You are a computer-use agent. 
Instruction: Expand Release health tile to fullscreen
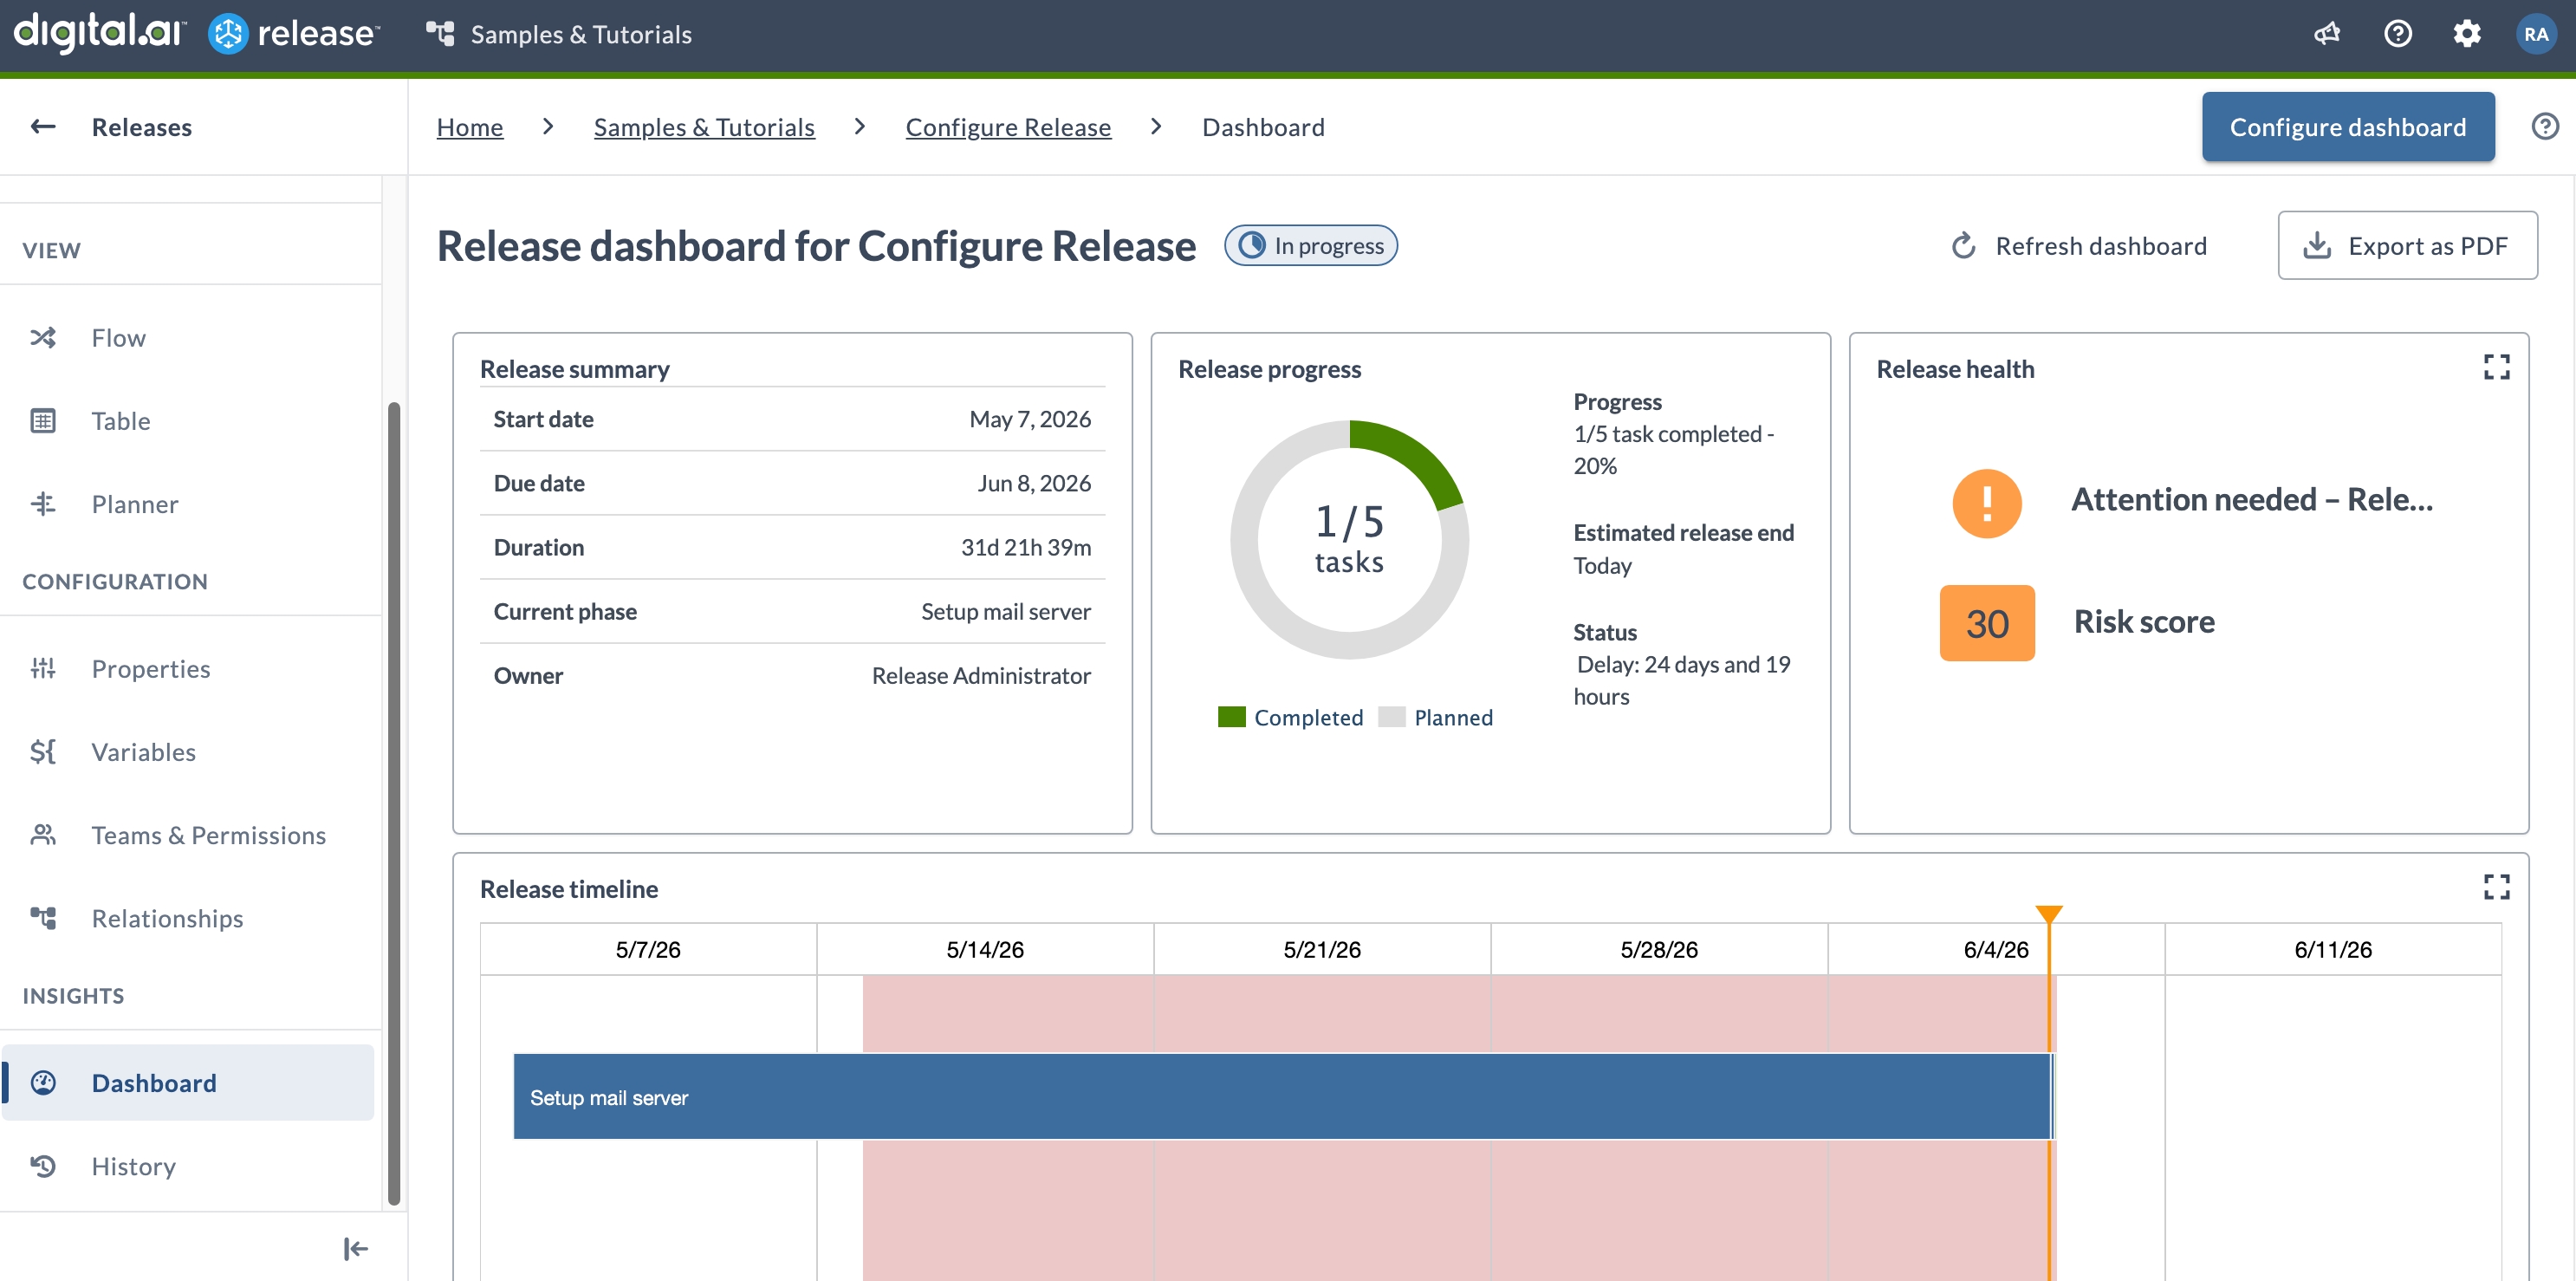[x=2496, y=368]
